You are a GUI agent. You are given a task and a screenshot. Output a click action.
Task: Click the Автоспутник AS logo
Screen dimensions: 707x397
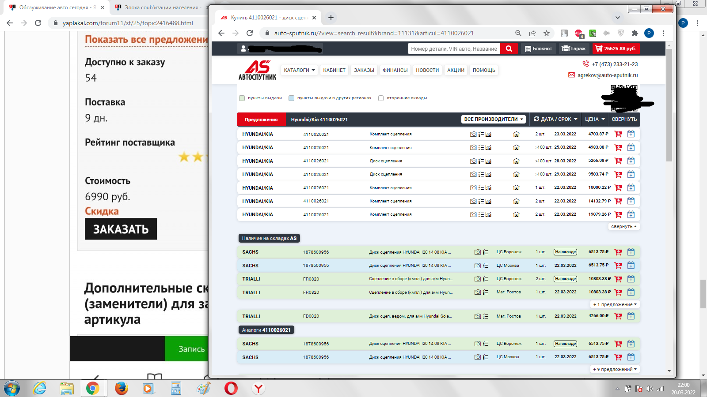coord(257,70)
